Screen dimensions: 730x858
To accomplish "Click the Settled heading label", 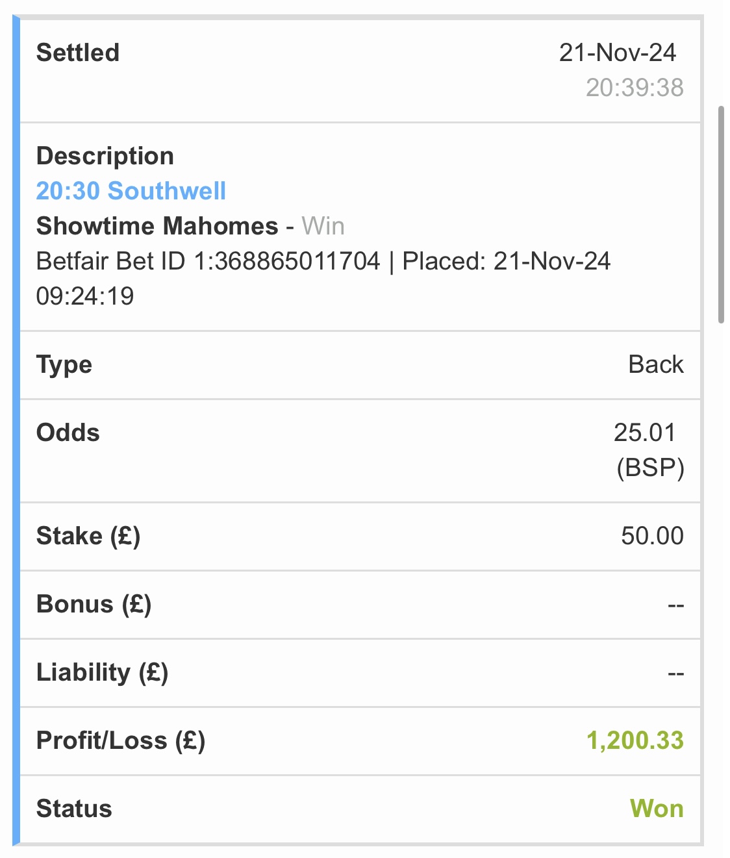I will point(78,53).
